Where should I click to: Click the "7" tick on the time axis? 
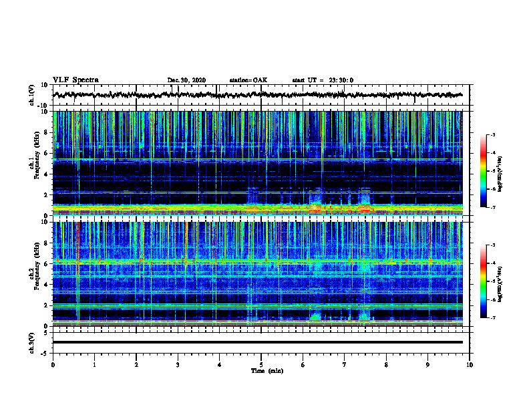coord(345,365)
